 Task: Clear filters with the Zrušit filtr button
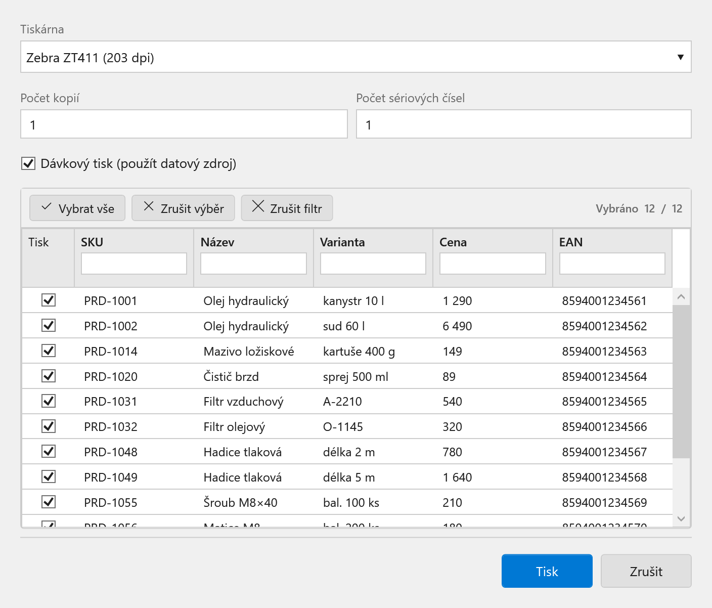[287, 208]
